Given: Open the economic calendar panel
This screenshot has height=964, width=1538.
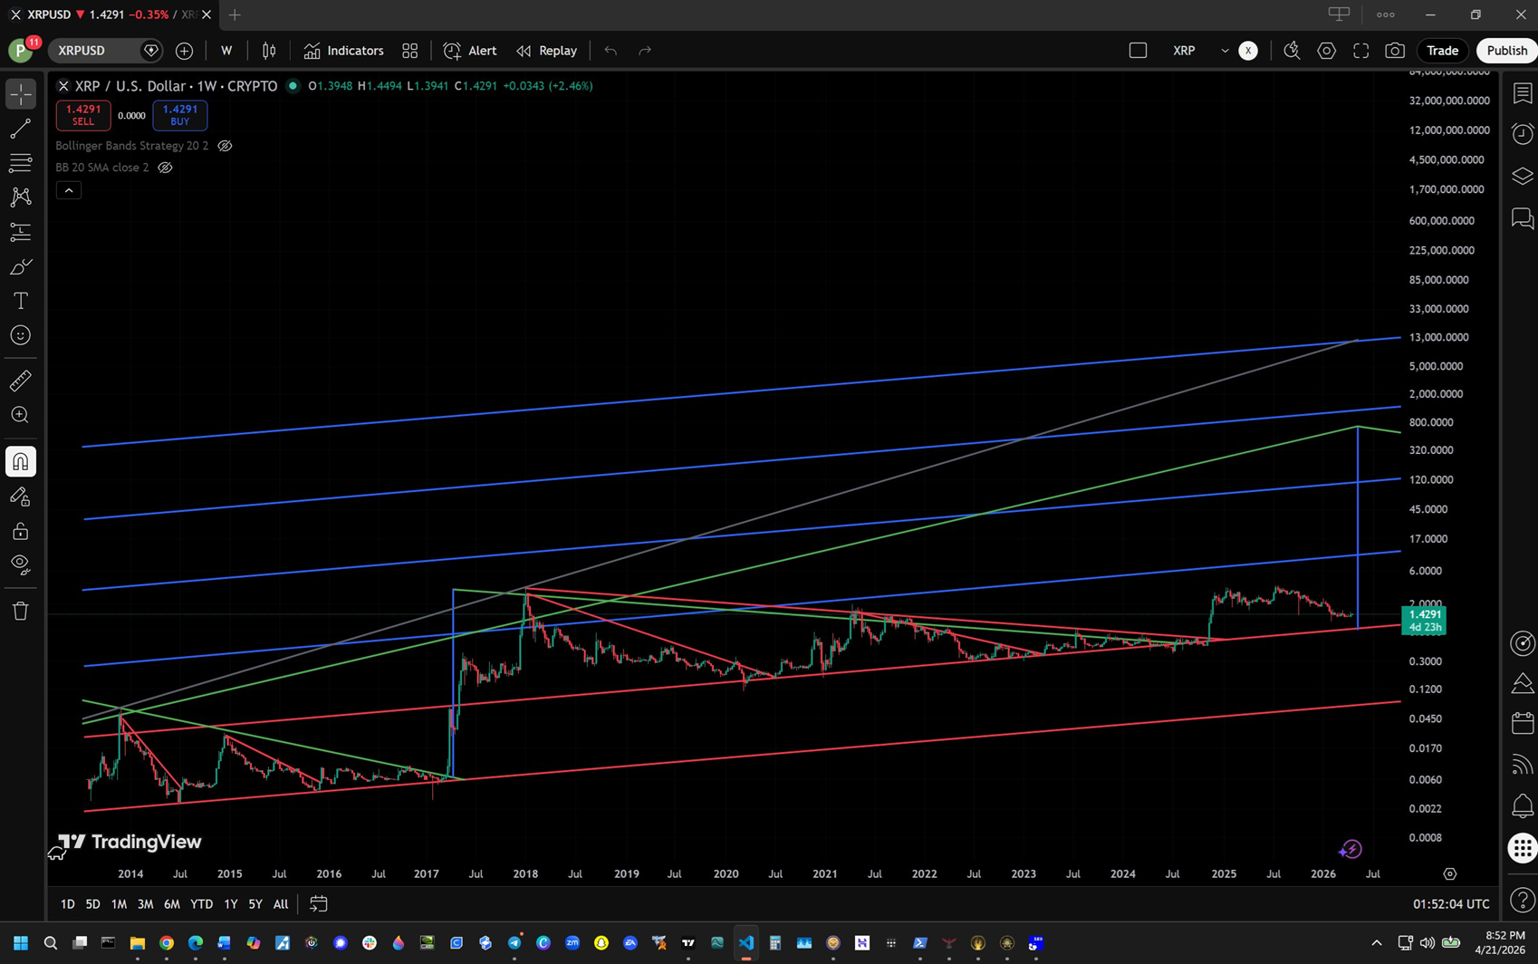Looking at the screenshot, I should click(1523, 723).
